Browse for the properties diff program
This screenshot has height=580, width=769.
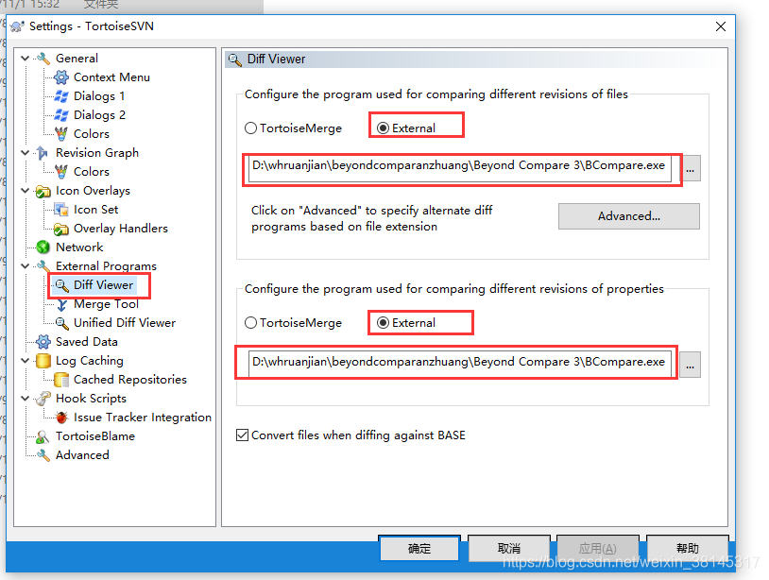click(690, 365)
